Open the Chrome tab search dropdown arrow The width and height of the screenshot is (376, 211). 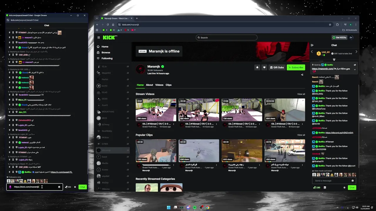point(97,18)
